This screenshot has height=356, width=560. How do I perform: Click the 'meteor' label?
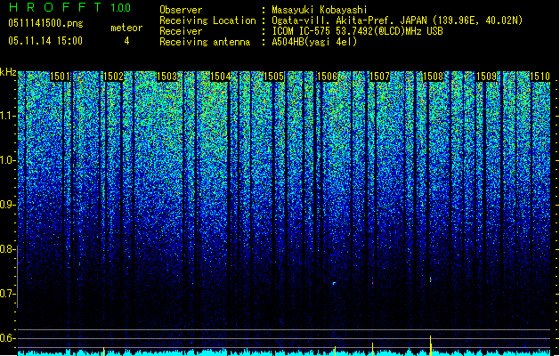126,28
